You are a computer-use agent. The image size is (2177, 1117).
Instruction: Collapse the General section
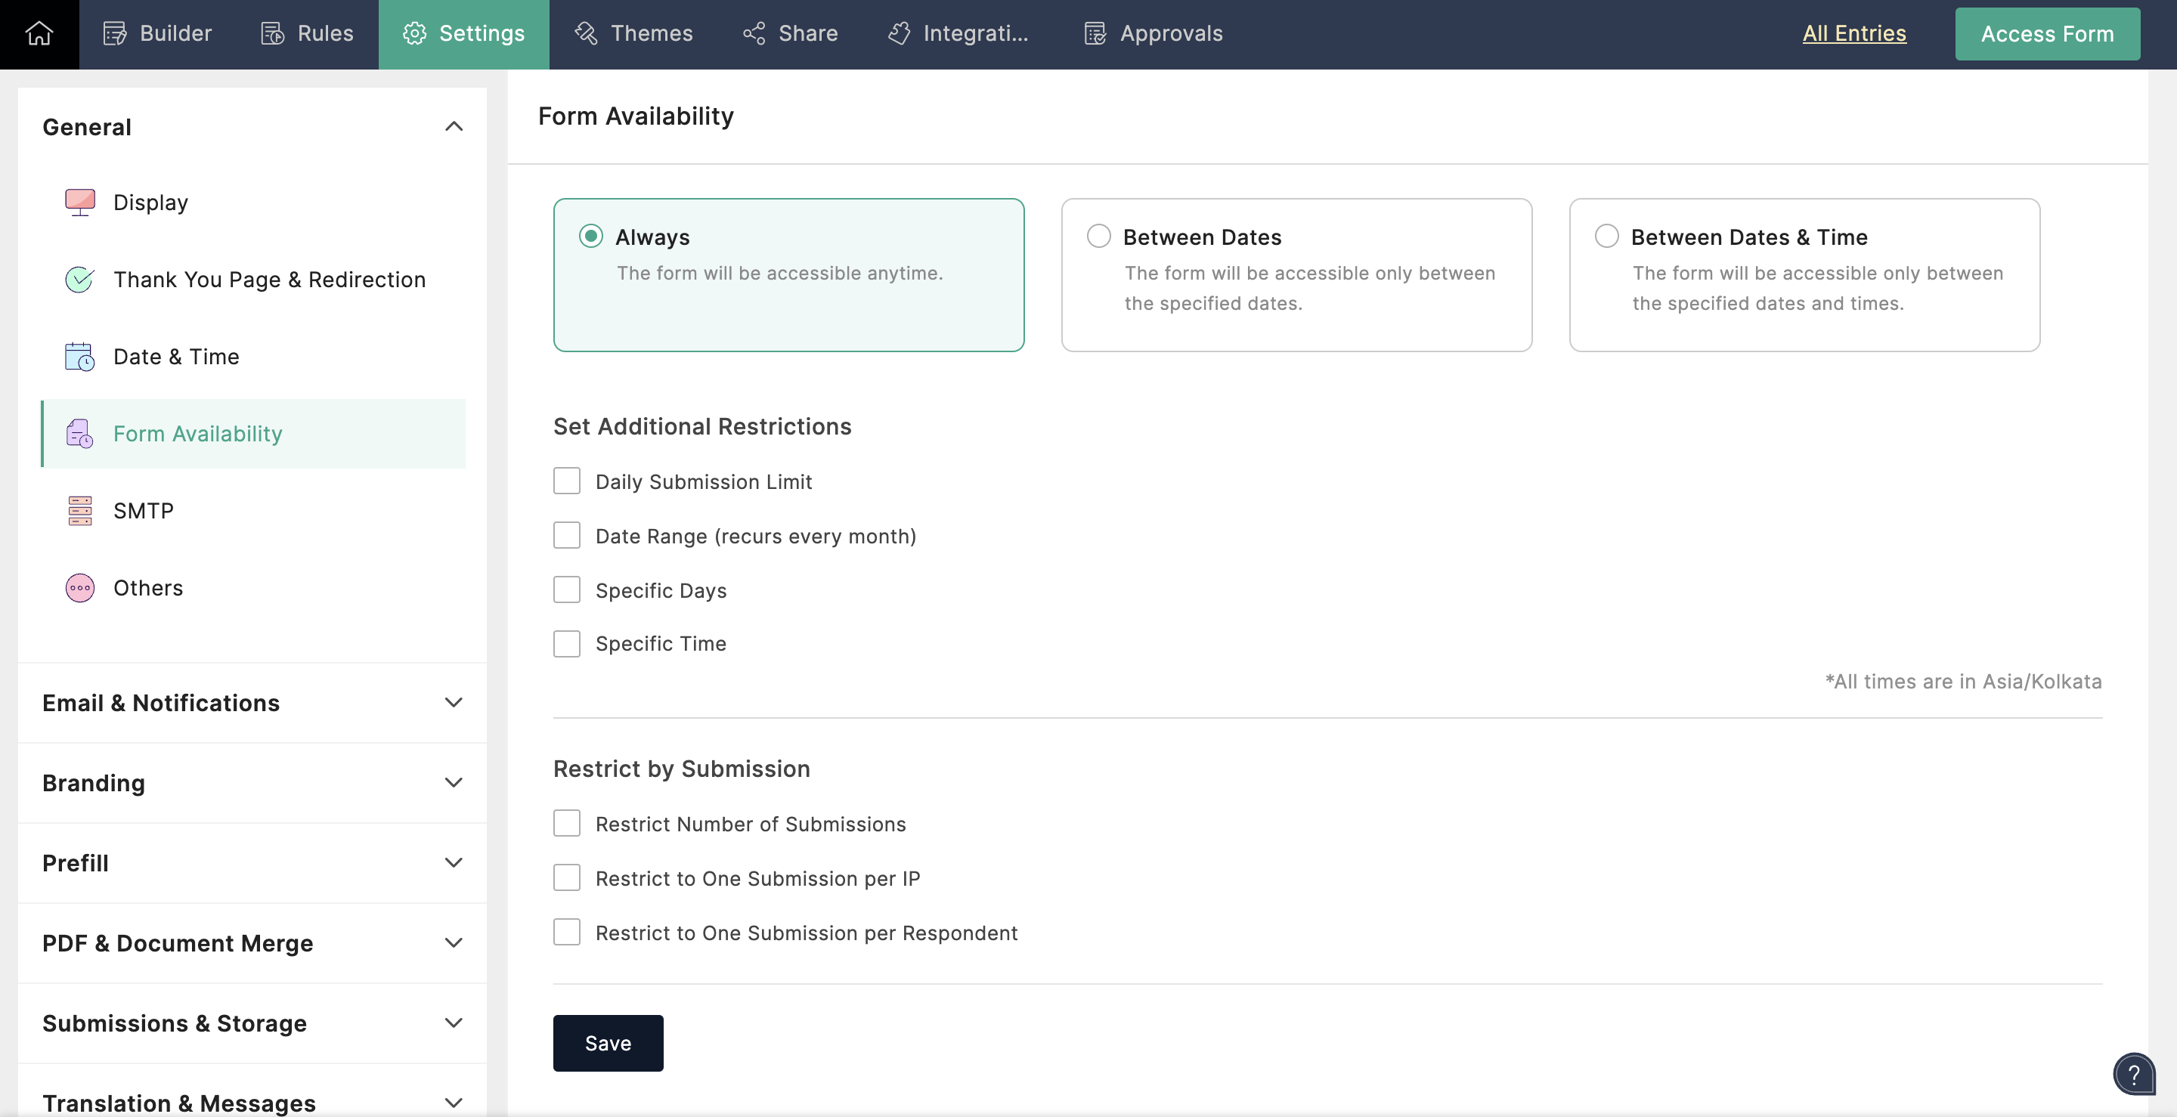(453, 127)
